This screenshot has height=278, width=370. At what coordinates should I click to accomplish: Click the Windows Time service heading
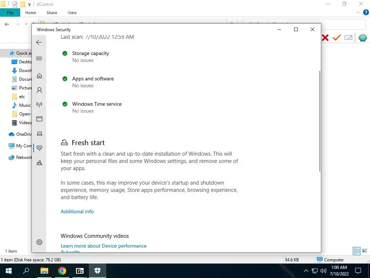pyautogui.click(x=97, y=104)
